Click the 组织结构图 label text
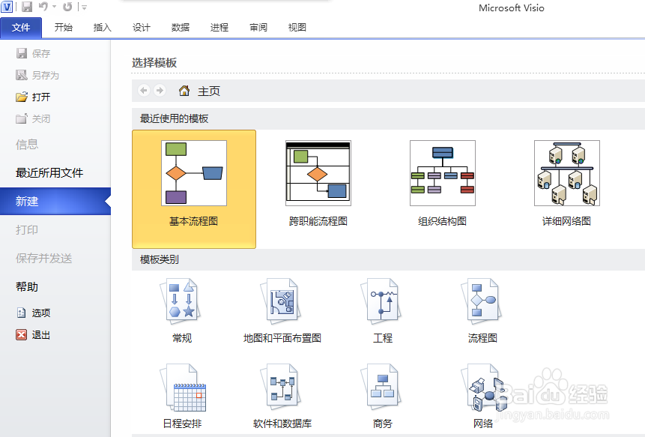This screenshot has height=437, width=645. click(442, 221)
